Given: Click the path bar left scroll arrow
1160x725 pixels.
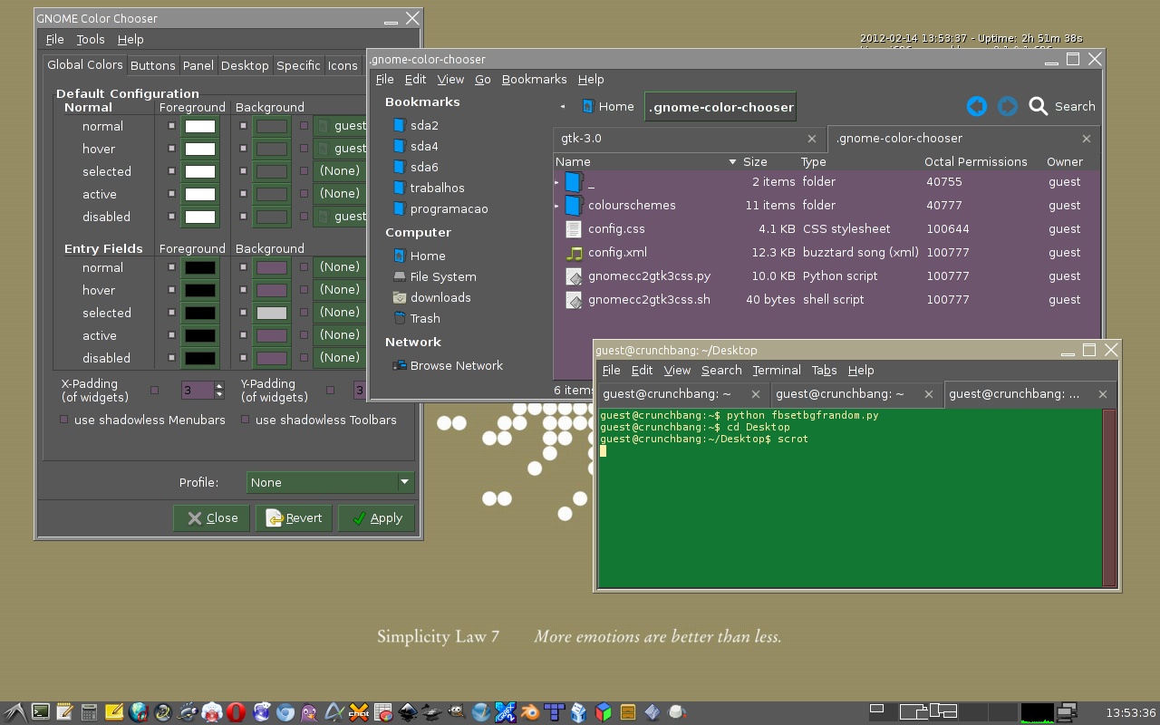Looking at the screenshot, I should pyautogui.click(x=563, y=106).
